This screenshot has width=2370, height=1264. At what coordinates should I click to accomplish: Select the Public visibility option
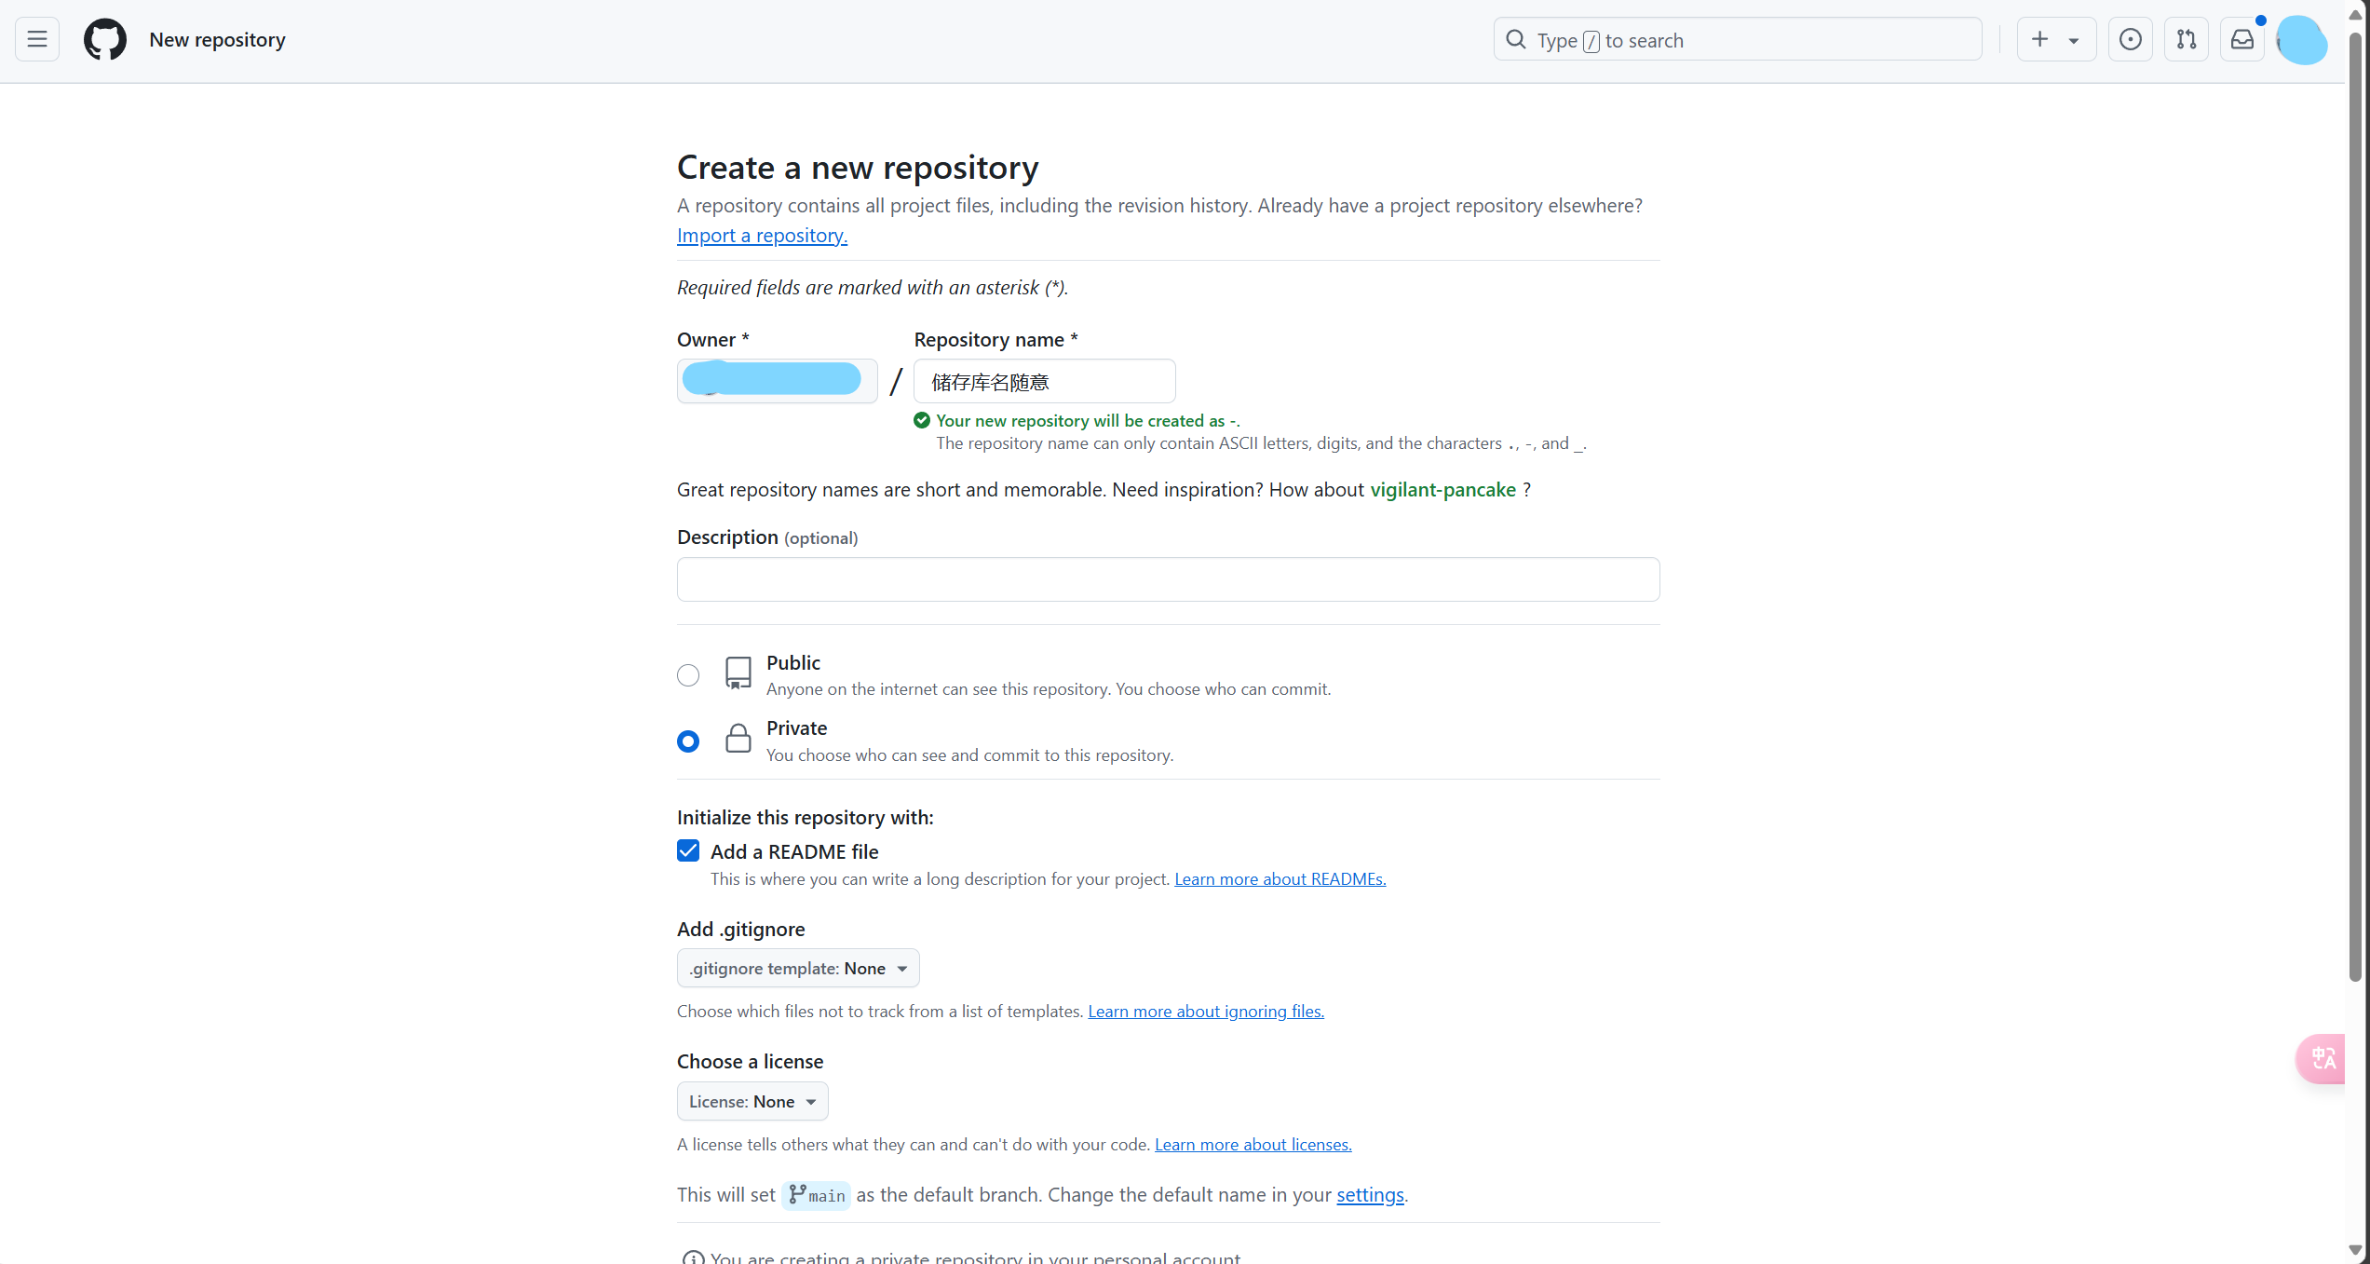(x=688, y=675)
